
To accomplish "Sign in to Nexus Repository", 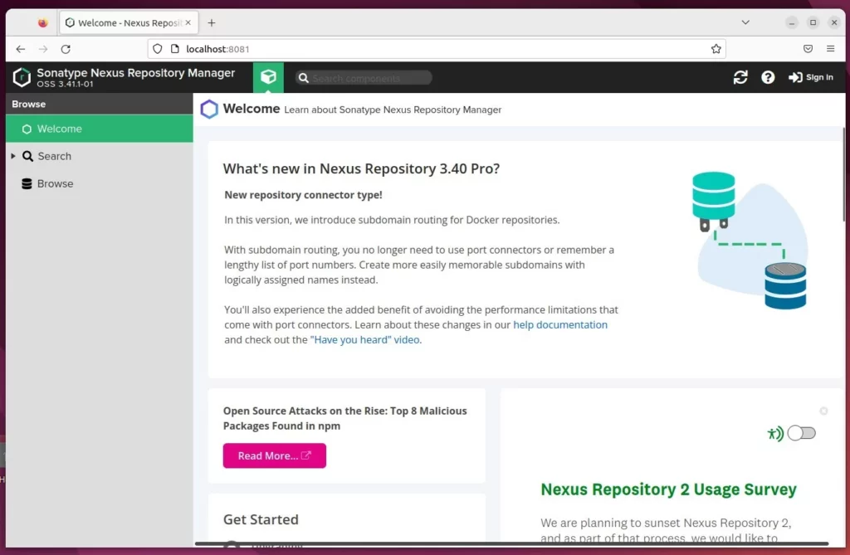I will 811,77.
